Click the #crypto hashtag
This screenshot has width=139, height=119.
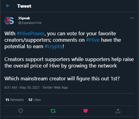(x=54, y=47)
